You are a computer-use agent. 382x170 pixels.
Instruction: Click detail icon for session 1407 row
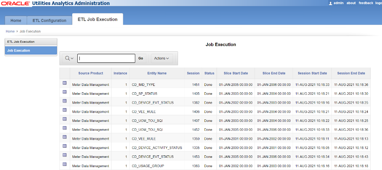pos(64,119)
